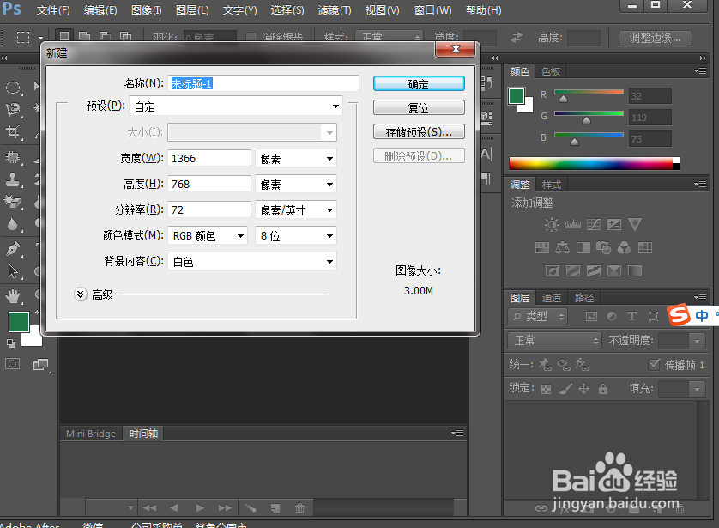
Task: Click the 存储预设(S) button
Action: click(x=419, y=132)
